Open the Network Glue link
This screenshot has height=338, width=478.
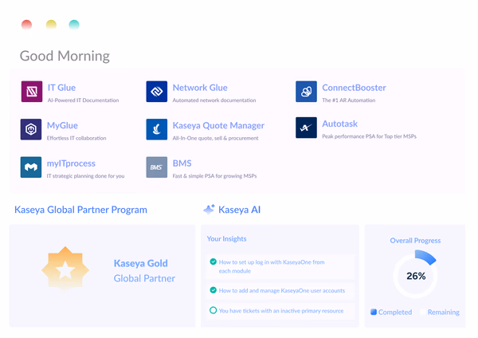coord(200,88)
